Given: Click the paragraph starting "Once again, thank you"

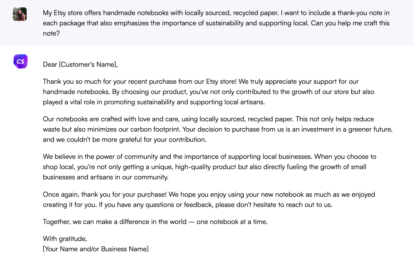Looking at the screenshot, I should [209, 200].
